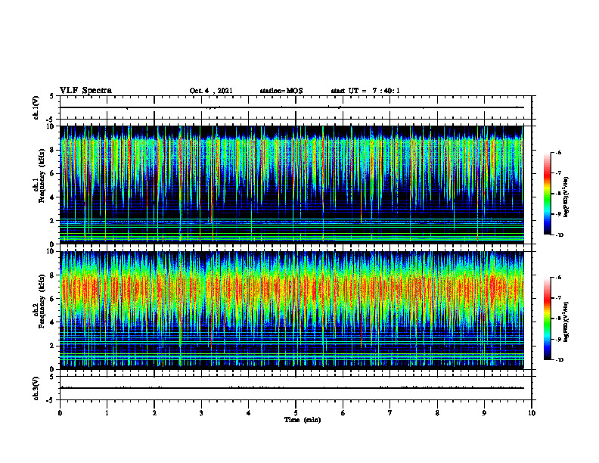This screenshot has height=463, width=599.
Task: Click the ch.2 spectrogram color scale bar
Action: click(x=548, y=319)
